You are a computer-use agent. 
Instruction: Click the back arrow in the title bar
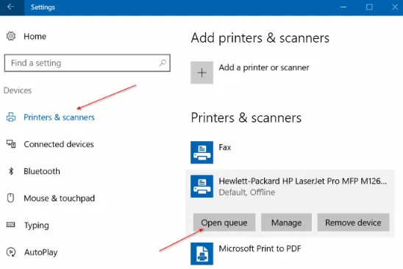point(10,7)
